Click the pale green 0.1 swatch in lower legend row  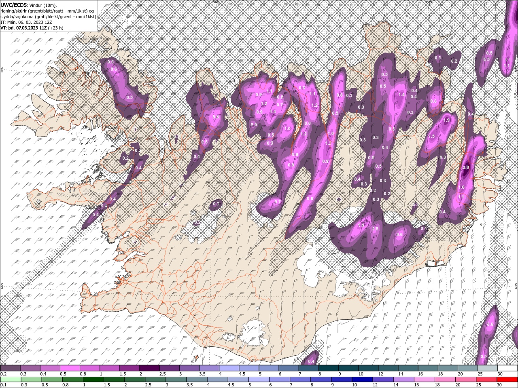point(10,380)
